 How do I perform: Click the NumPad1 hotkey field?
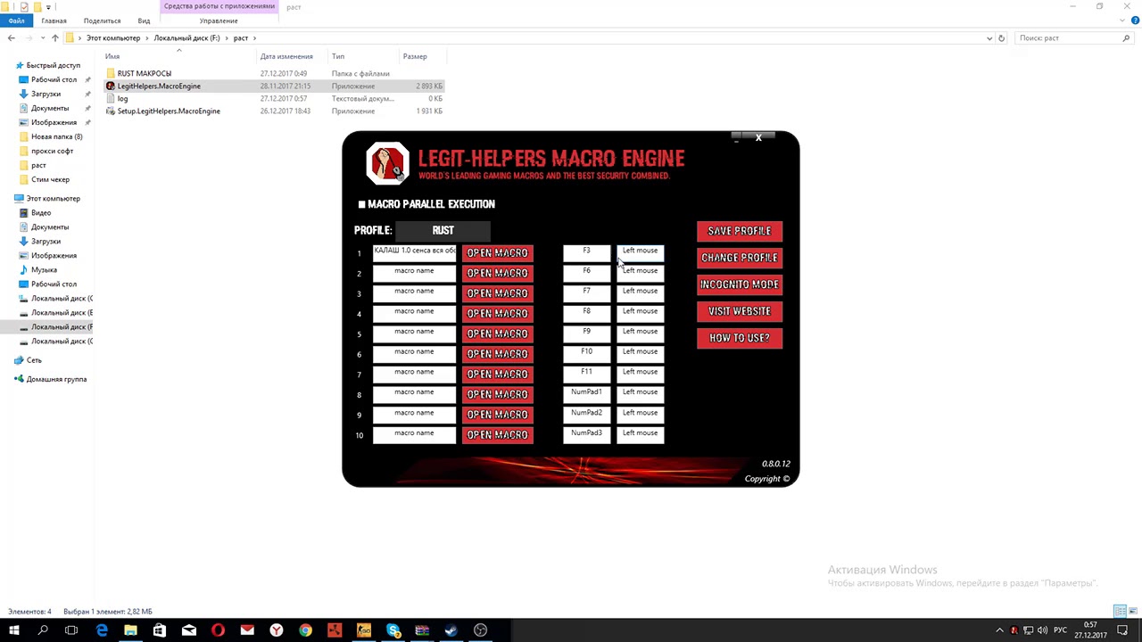pos(586,393)
